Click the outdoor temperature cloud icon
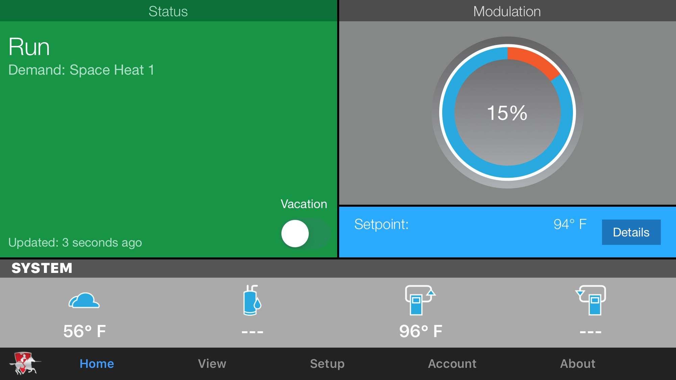The image size is (676, 380). (84, 300)
